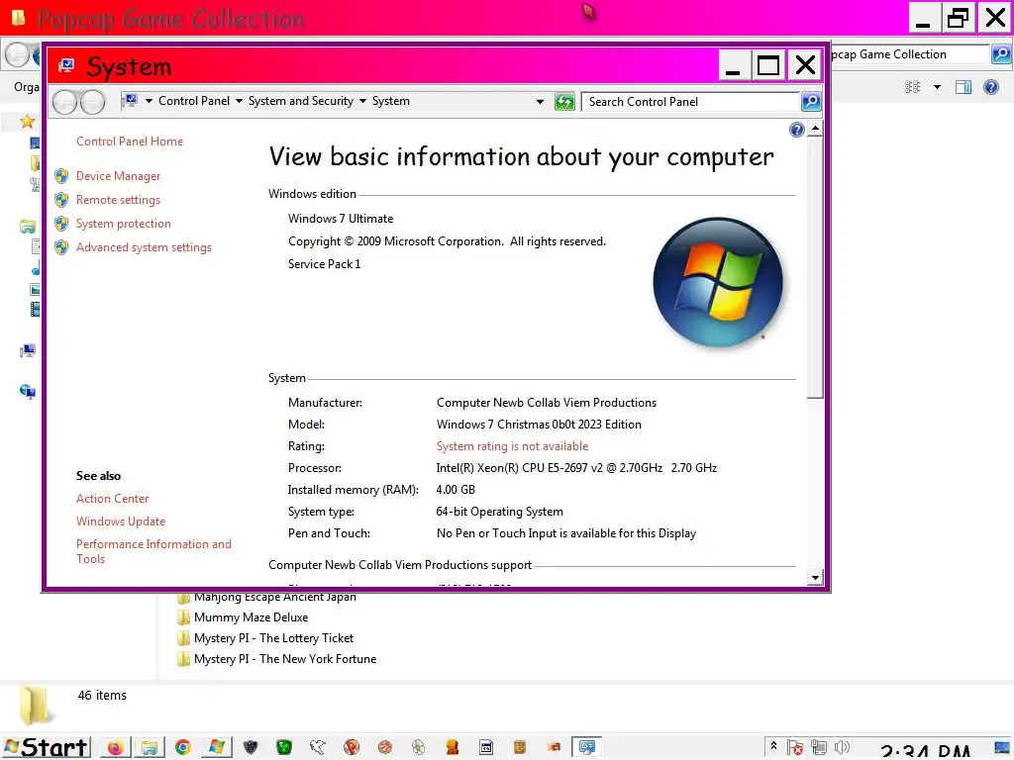Open network icon in system tray
Screen dimensions: 1014x760
point(818,748)
